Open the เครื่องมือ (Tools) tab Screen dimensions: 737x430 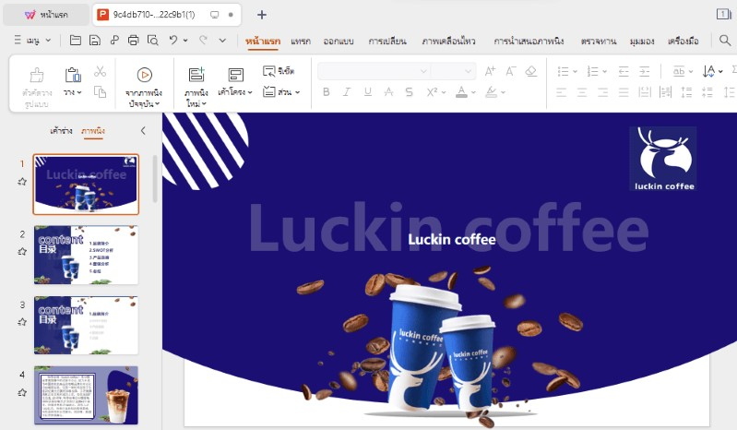[683, 42]
